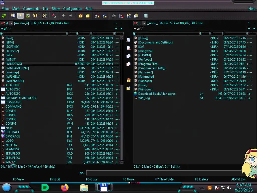Viewport: 257px width, 193px height.
Task: Click the triangle beside c:\*.* path
Action: pyautogui.click(x=135, y=29)
